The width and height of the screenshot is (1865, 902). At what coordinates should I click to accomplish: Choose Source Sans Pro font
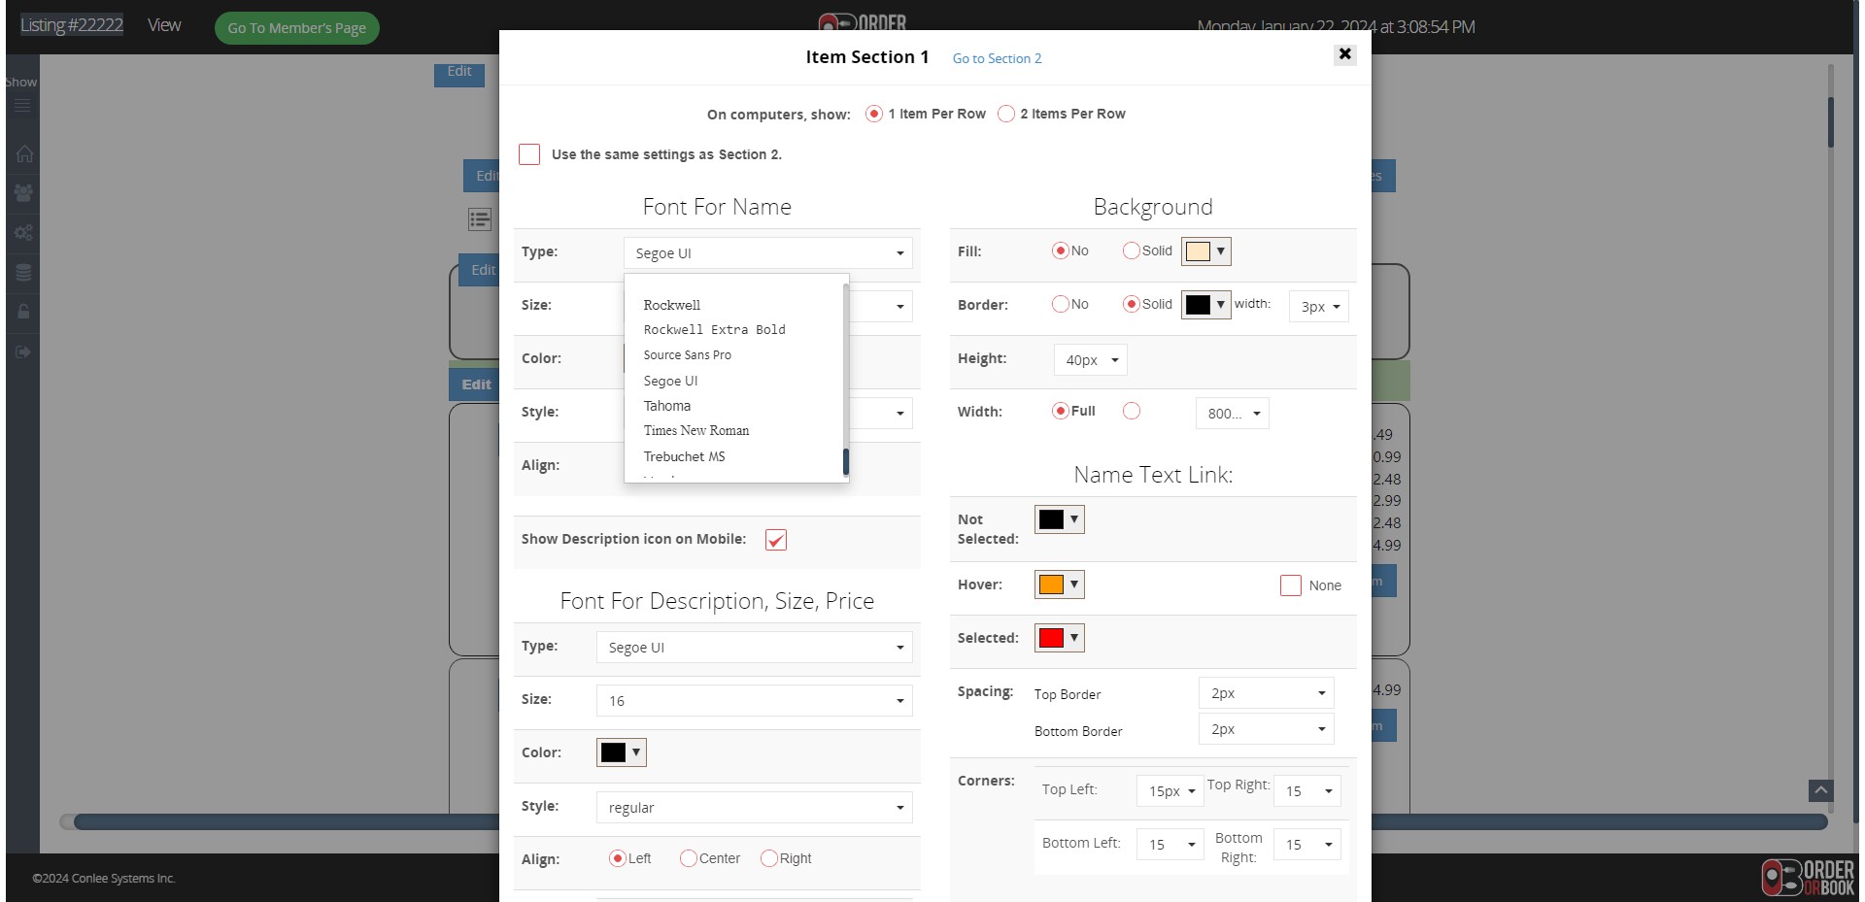click(x=688, y=355)
